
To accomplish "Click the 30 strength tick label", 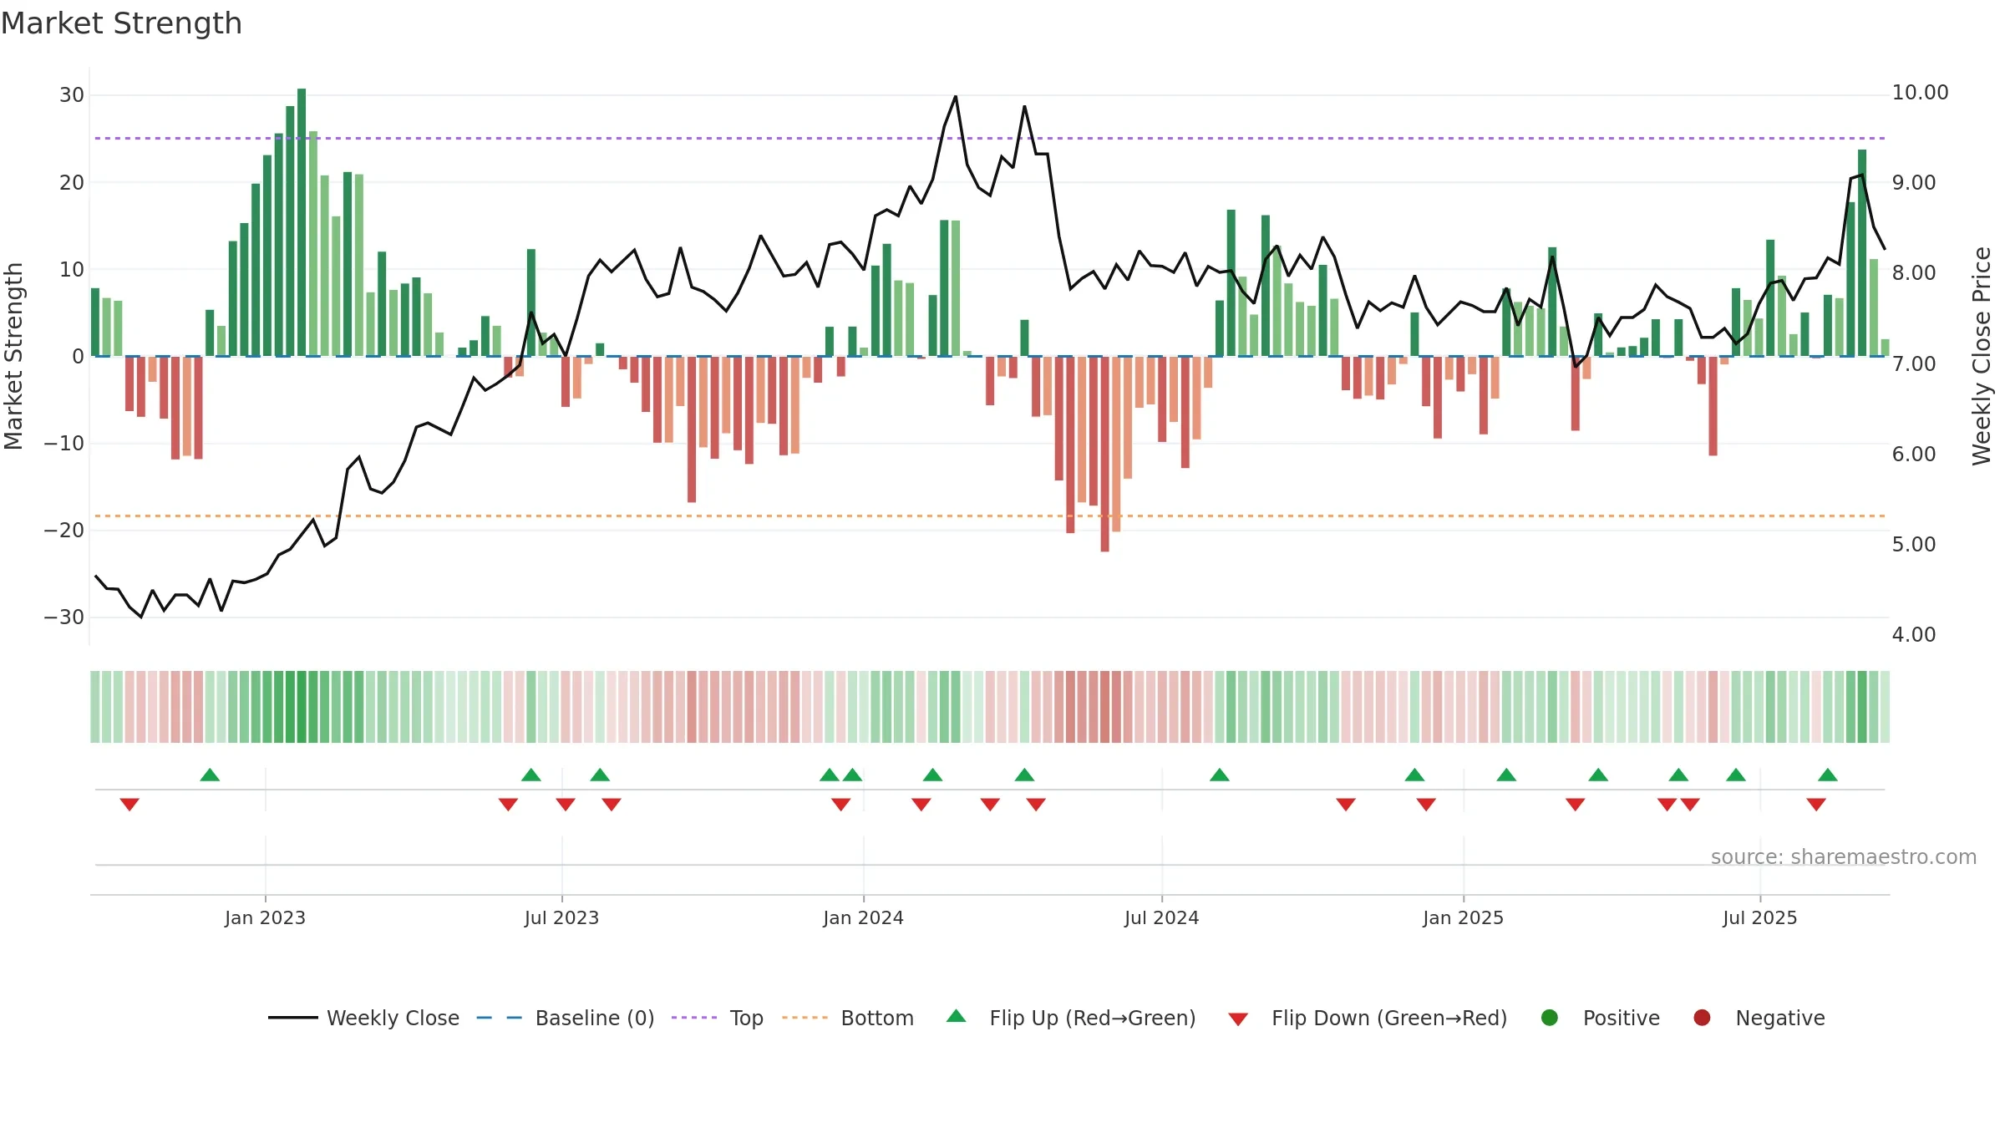I will point(71,95).
